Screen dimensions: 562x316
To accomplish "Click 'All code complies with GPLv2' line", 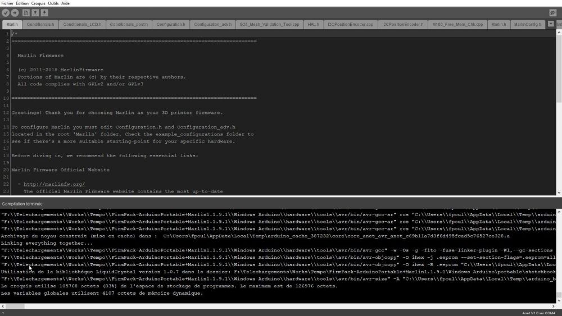I will tap(80, 84).
